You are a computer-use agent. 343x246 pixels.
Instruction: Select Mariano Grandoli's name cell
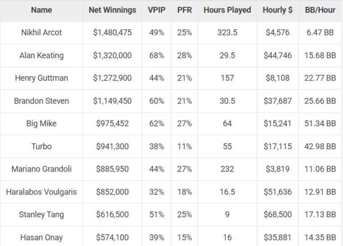[42, 169]
